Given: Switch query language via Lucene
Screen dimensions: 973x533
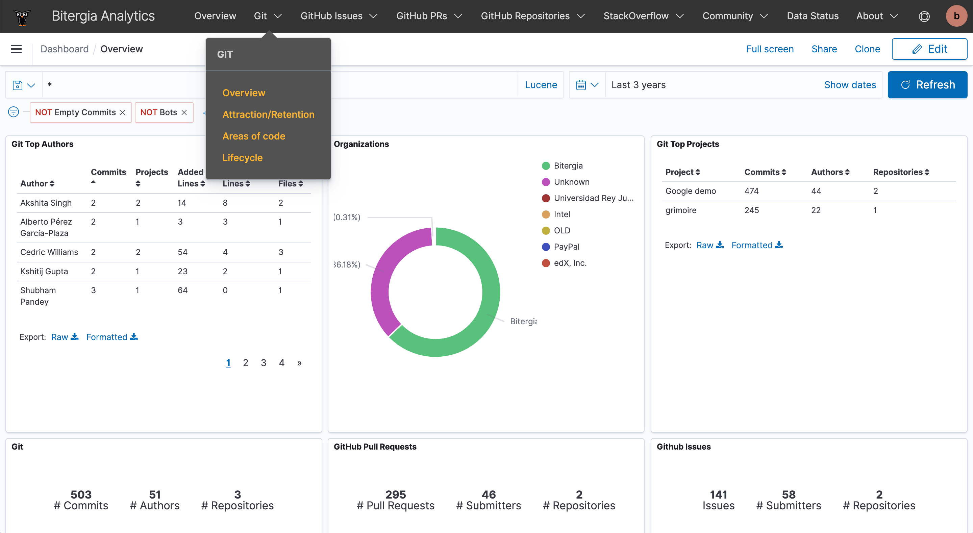Looking at the screenshot, I should click(x=541, y=85).
